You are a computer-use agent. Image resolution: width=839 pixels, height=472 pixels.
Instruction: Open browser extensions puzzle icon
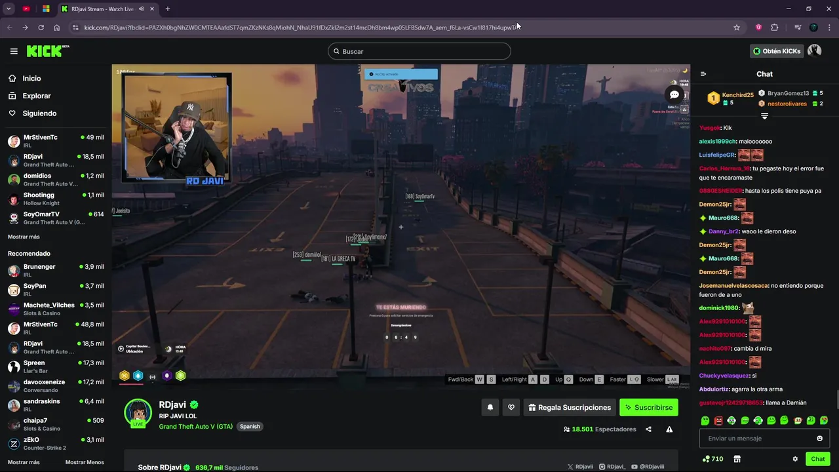775,28
